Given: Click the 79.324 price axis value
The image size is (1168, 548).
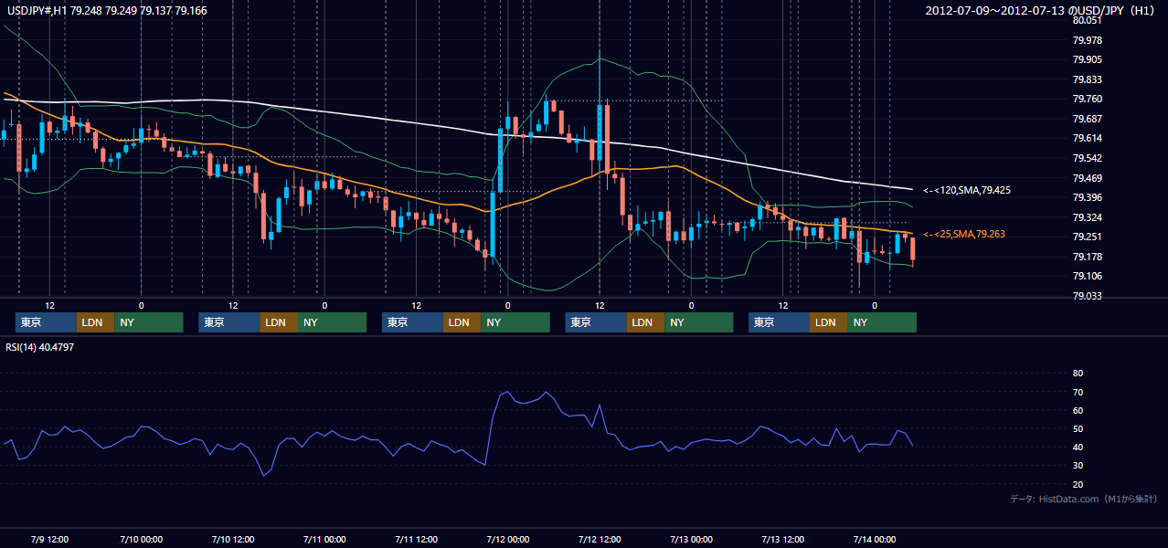Looking at the screenshot, I should pyautogui.click(x=1087, y=217).
